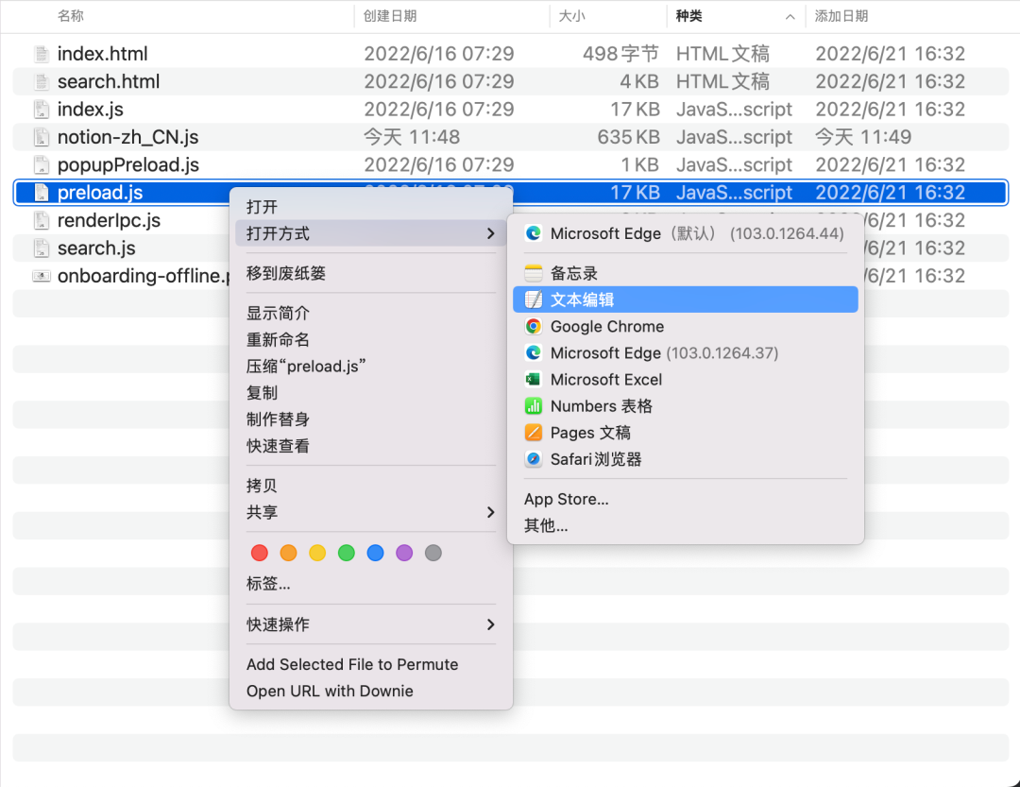Choose 打开 in the context menu
Viewport: 1020px width, 787px height.
click(x=263, y=207)
